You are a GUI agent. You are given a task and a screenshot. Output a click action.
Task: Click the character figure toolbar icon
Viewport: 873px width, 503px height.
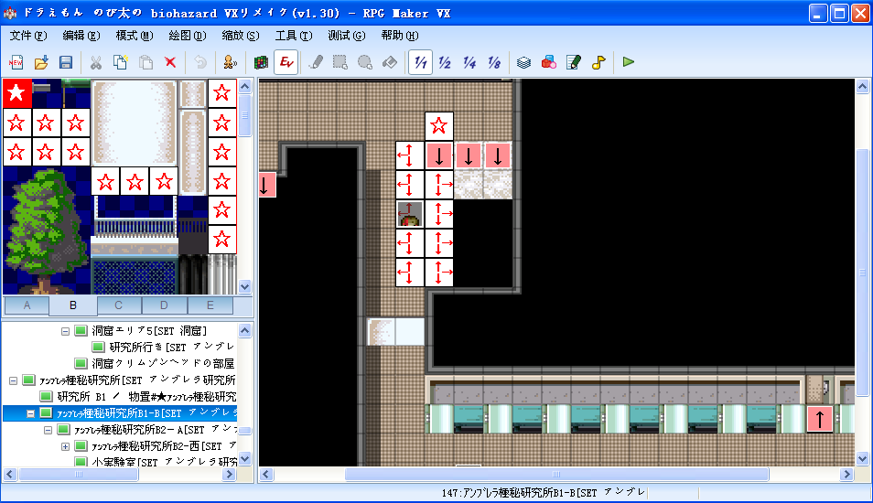click(230, 62)
